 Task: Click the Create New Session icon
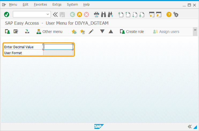(152, 14)
